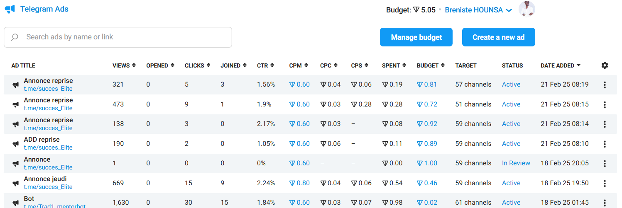Click the search magnifier icon
Viewport: 622px width, 208px height.
15,37
